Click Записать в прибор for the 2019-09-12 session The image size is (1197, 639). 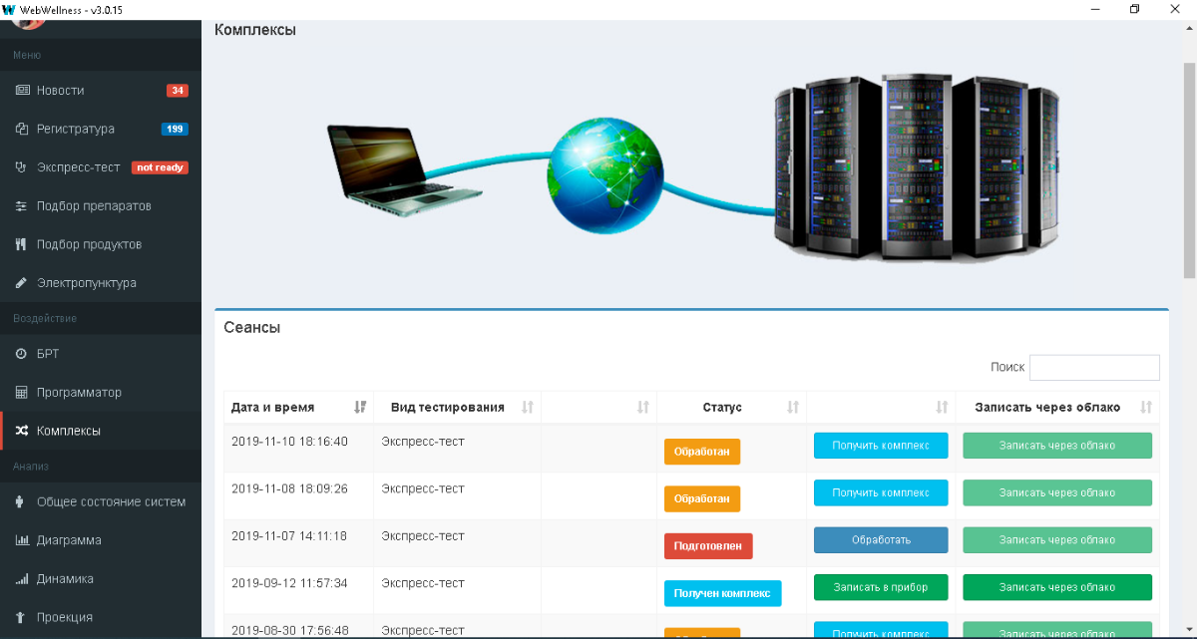(881, 587)
